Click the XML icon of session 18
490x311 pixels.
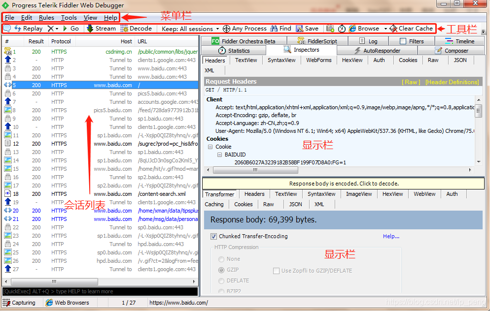[8, 194]
